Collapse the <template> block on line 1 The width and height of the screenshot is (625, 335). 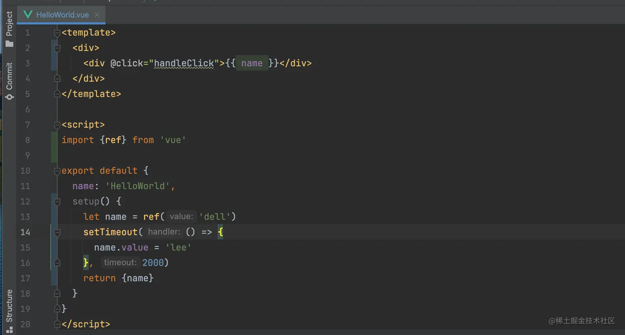(x=57, y=33)
